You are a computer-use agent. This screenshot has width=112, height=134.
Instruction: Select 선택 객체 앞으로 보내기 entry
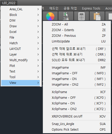point(77,49)
